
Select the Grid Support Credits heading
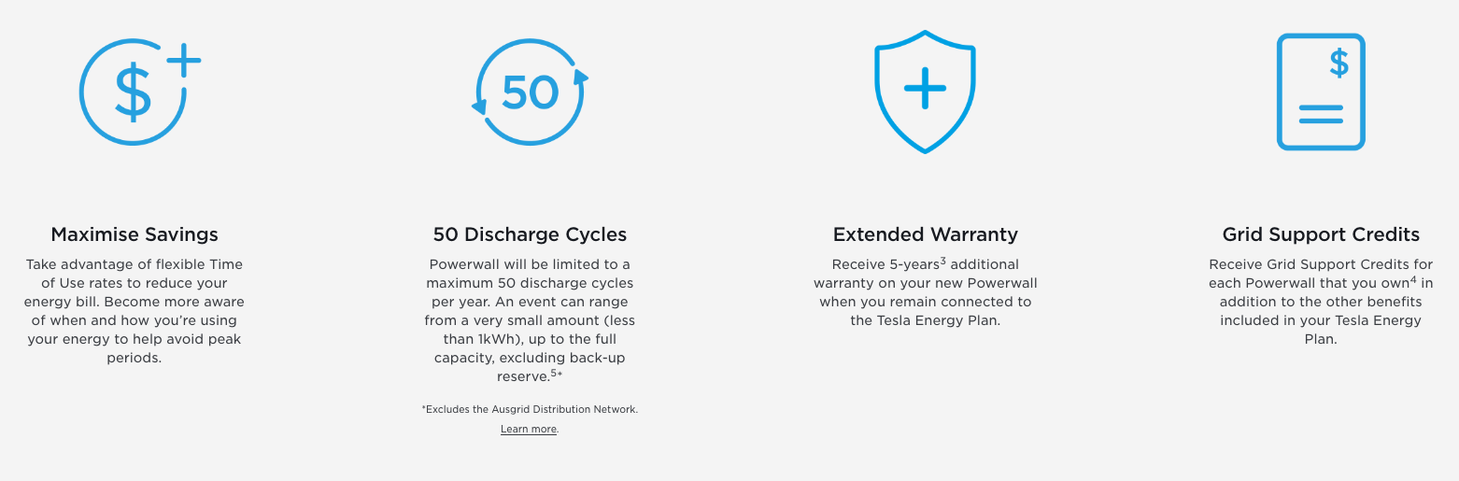click(1321, 234)
